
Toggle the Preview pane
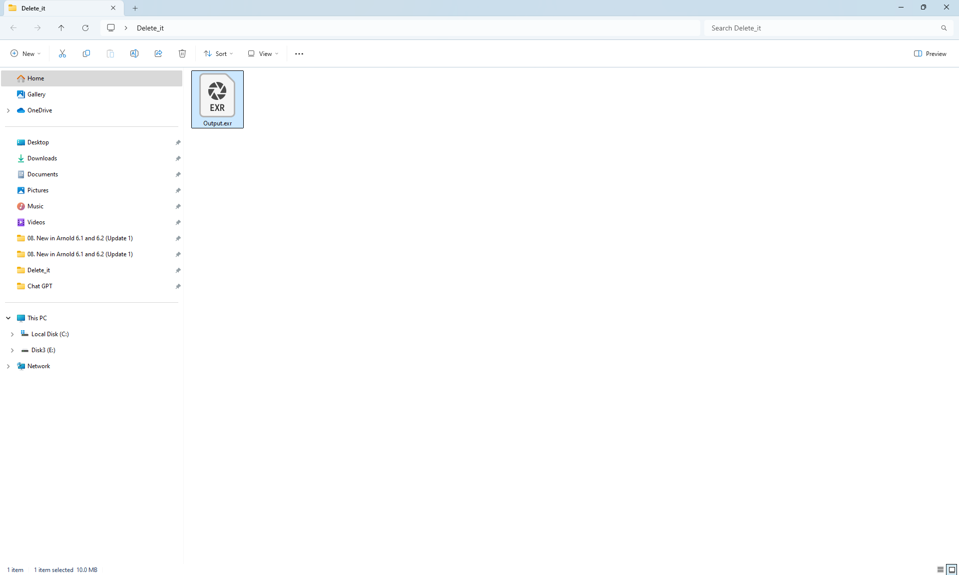[x=930, y=53]
